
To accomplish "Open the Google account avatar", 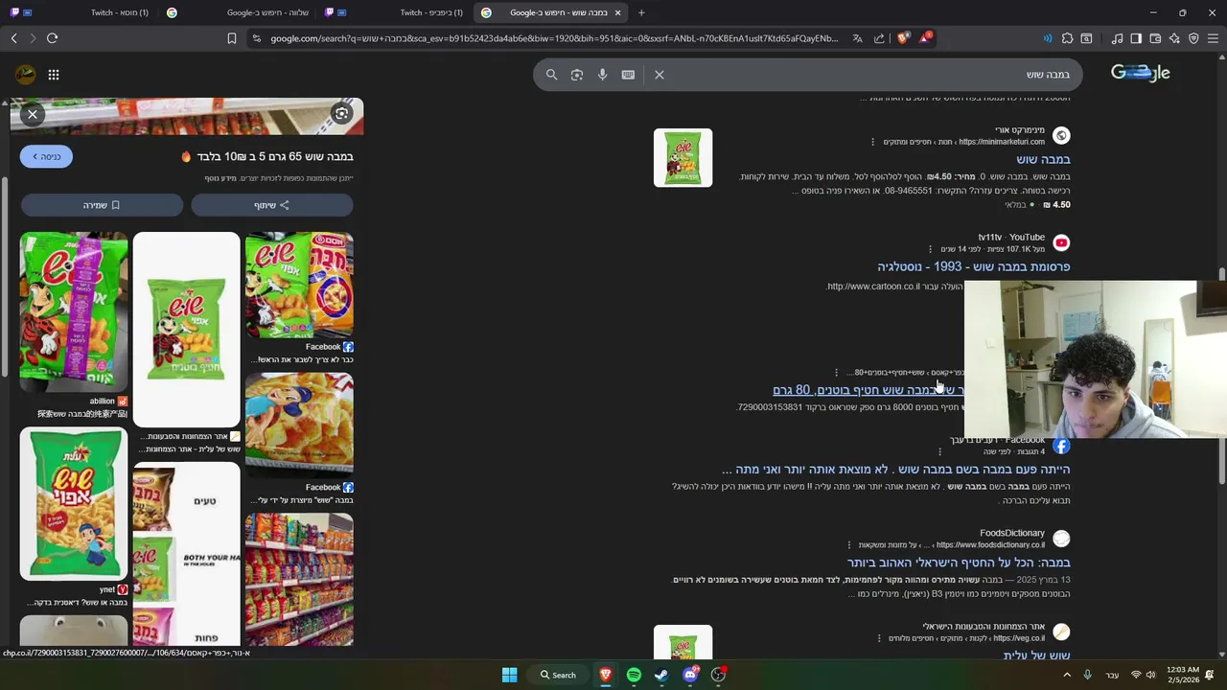I will [26, 75].
